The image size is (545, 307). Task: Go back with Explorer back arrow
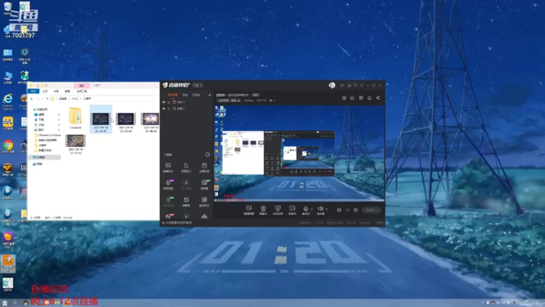(x=31, y=99)
